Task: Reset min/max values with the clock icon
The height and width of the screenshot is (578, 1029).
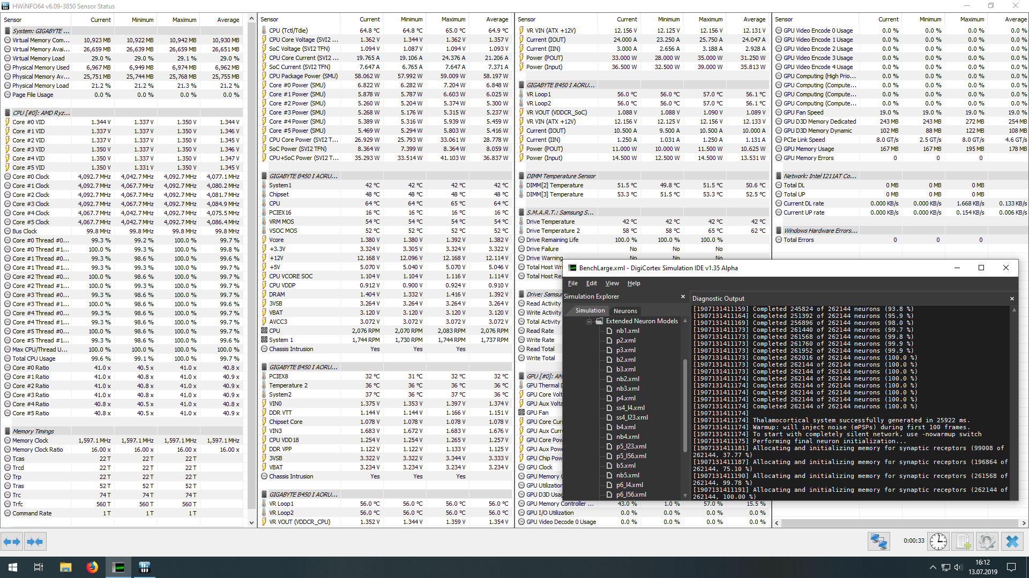Action: (938, 542)
